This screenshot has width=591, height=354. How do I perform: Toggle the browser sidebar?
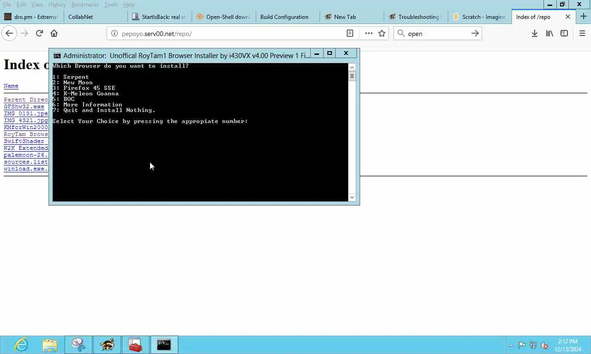click(564, 33)
